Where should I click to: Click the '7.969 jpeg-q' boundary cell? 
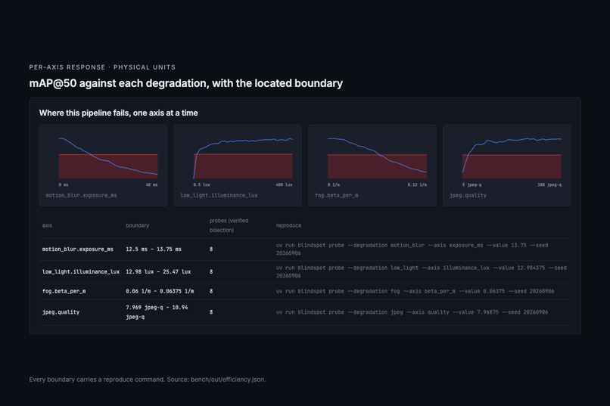(x=157, y=312)
